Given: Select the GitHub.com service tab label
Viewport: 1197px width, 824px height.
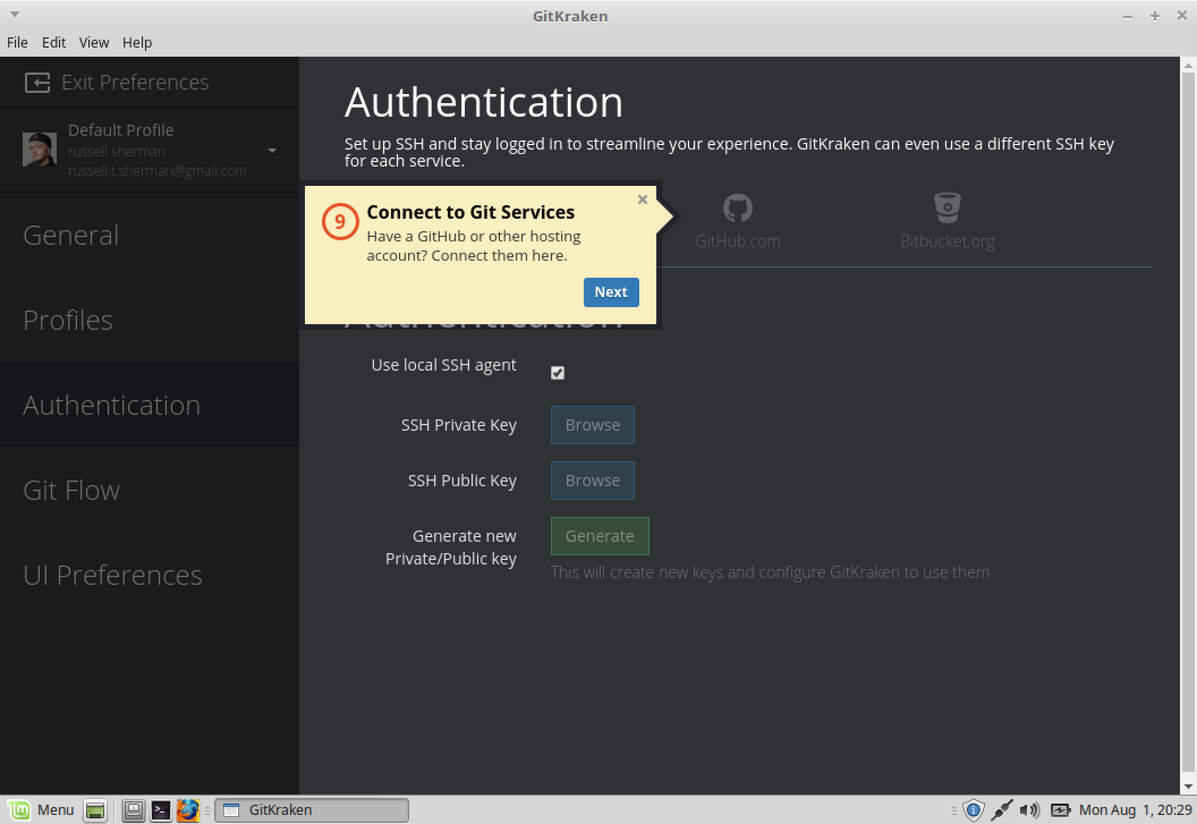Looking at the screenshot, I should coord(737,241).
